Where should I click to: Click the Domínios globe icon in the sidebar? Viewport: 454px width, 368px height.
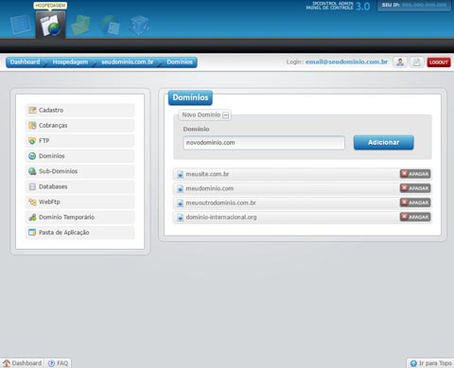[32, 156]
